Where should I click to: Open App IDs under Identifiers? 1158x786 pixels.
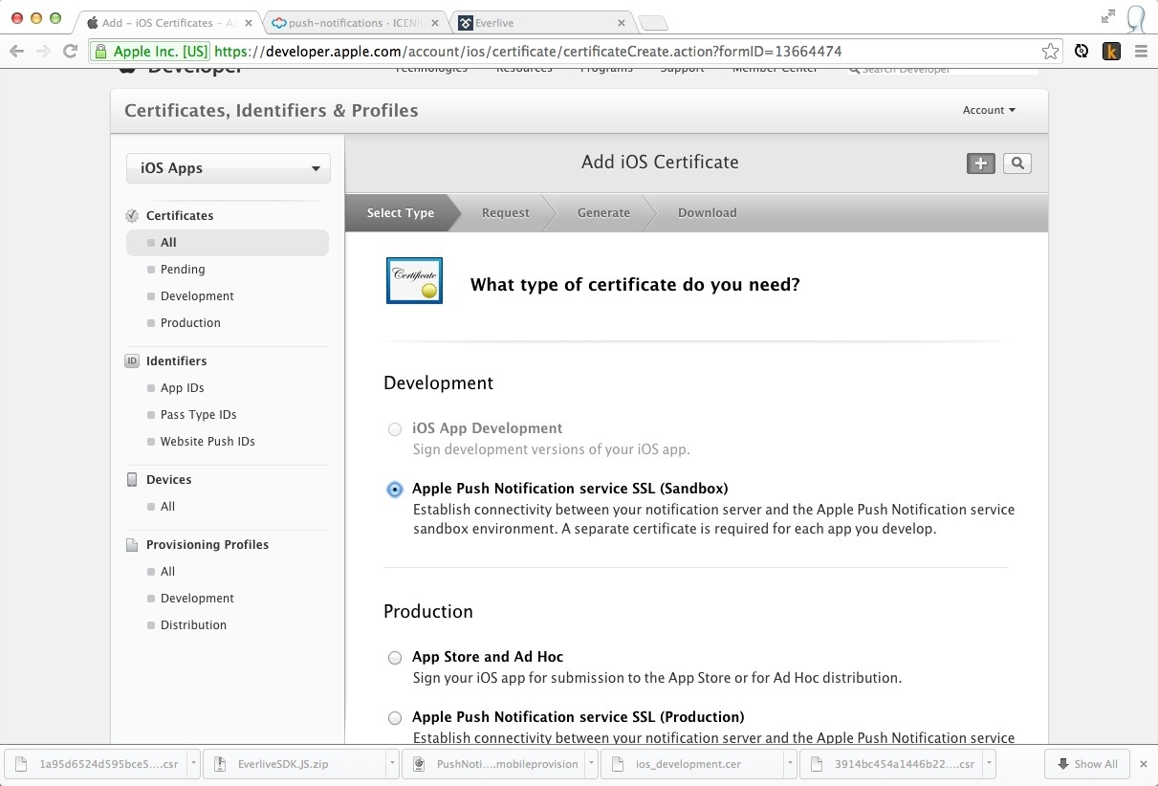(182, 388)
